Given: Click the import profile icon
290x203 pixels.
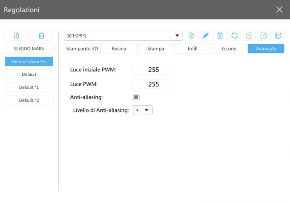Looking at the screenshot, I should 249,36.
